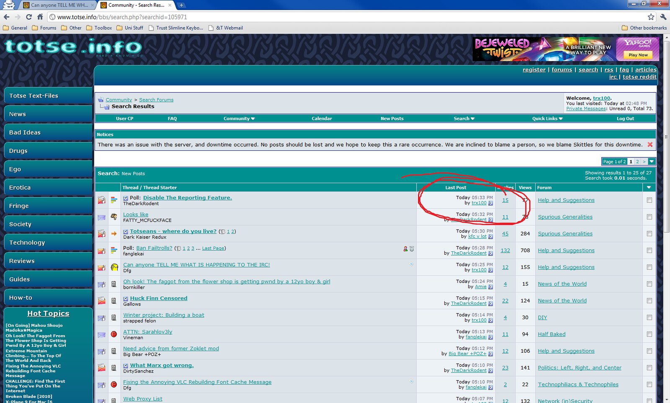Click the browser back arrow
The height and width of the screenshot is (403, 670).
[6, 17]
